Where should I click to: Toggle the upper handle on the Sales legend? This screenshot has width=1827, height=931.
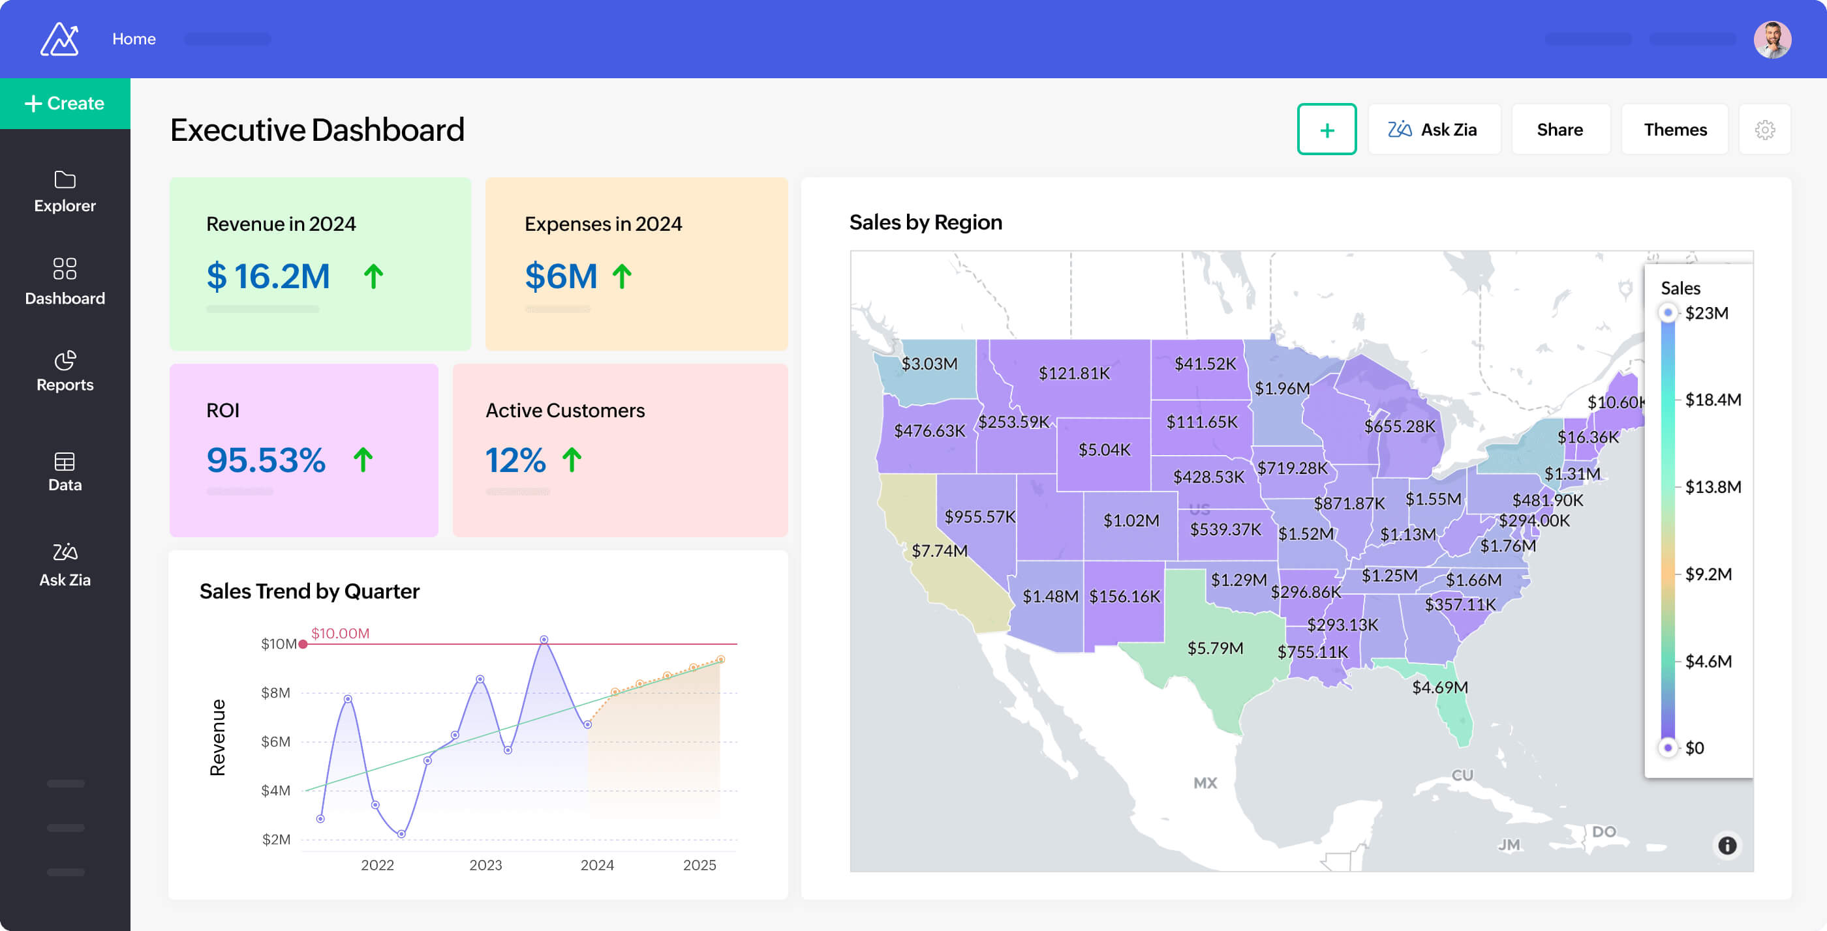click(1668, 312)
